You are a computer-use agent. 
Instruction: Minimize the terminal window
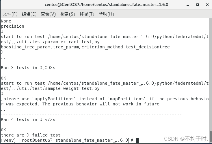pos(188,5)
